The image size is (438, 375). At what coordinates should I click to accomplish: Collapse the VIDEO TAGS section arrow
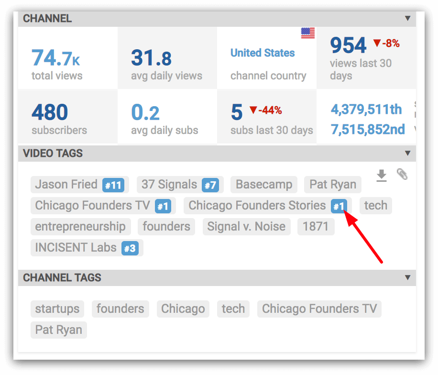(x=407, y=153)
